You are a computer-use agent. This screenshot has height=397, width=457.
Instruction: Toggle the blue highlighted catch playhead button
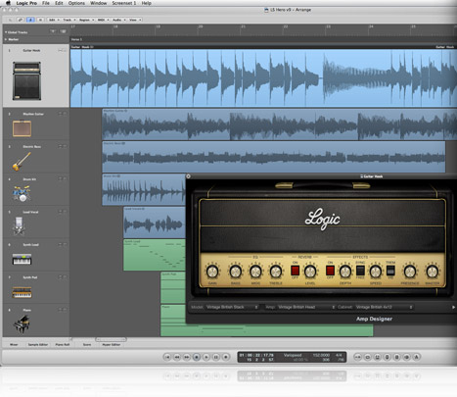point(30,20)
